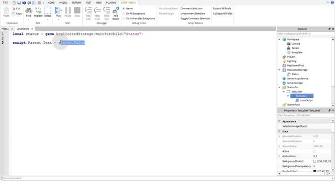Click the Paste clipboard icon

coord(6,10)
